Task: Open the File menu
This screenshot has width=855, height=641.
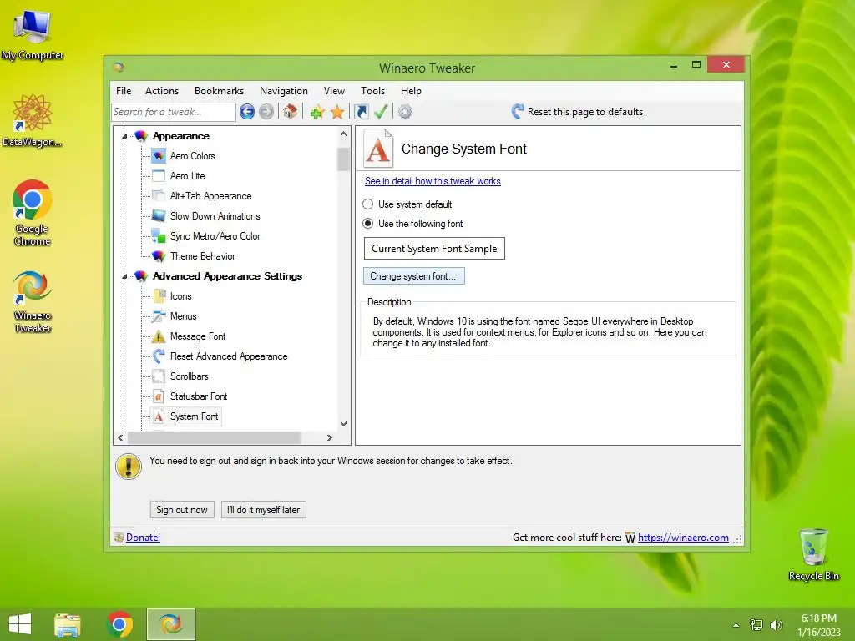Action: coord(124,91)
